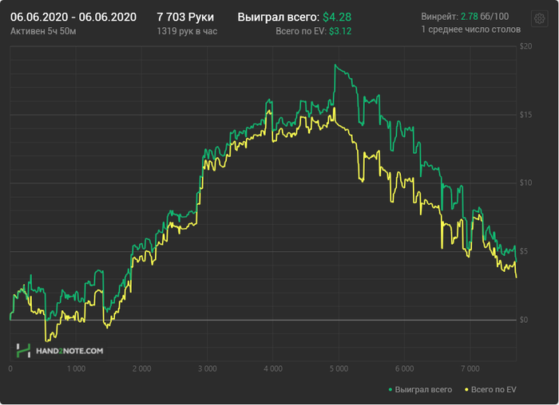Click '1319 рук в час' hands per hour
Image resolution: width=559 pixels, height=405 pixels.
pos(187,31)
